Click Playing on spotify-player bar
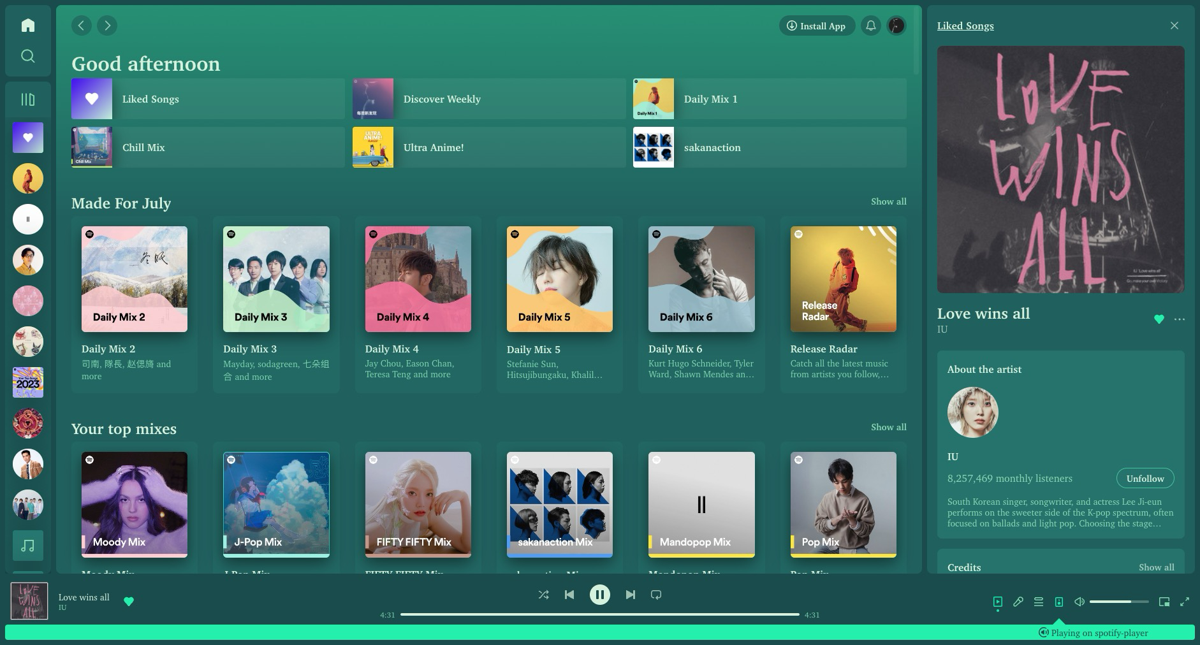 600,632
